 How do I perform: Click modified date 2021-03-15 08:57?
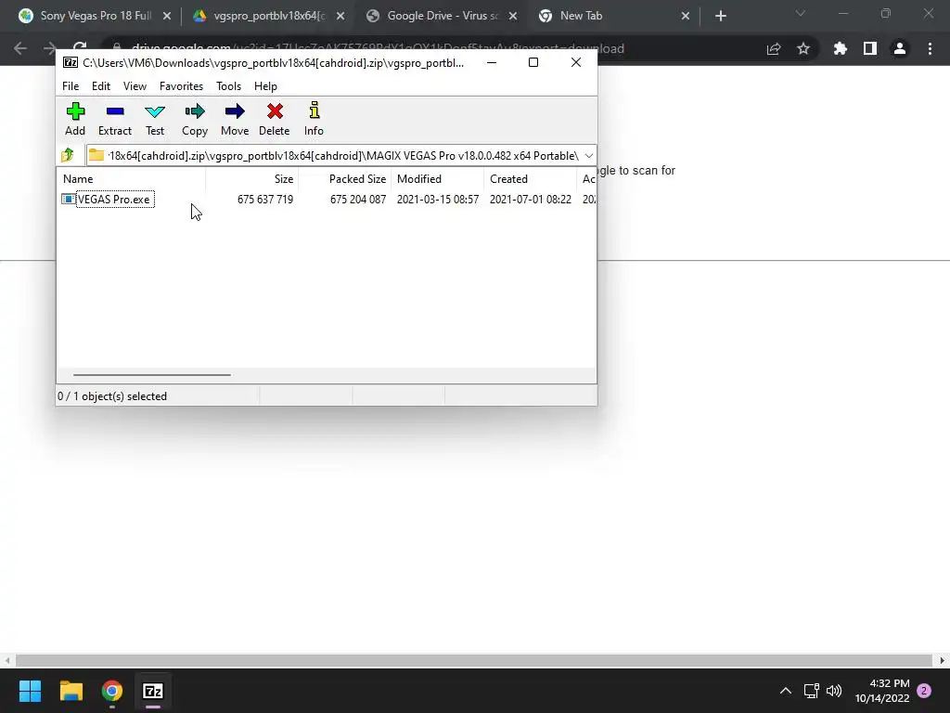438,200
